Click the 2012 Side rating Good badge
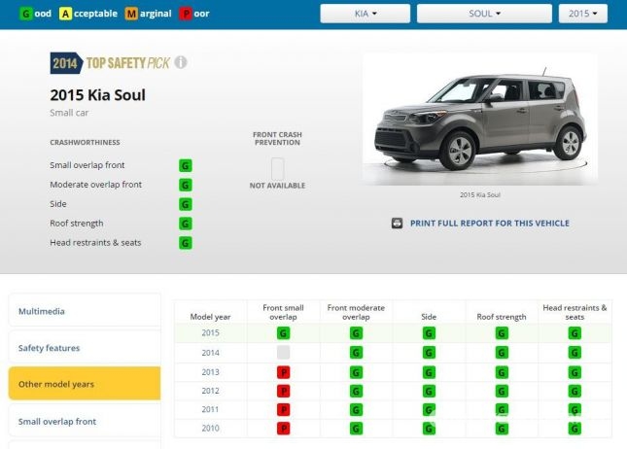The width and height of the screenshot is (627, 449). click(429, 390)
